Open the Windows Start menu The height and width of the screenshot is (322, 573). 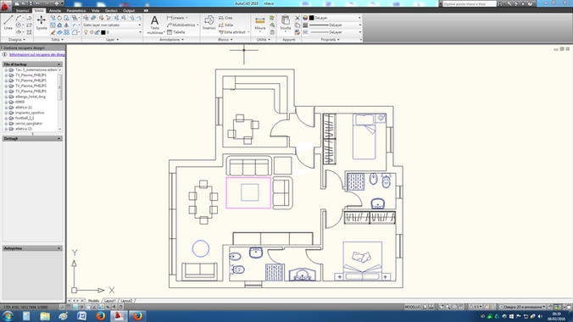coord(8,316)
